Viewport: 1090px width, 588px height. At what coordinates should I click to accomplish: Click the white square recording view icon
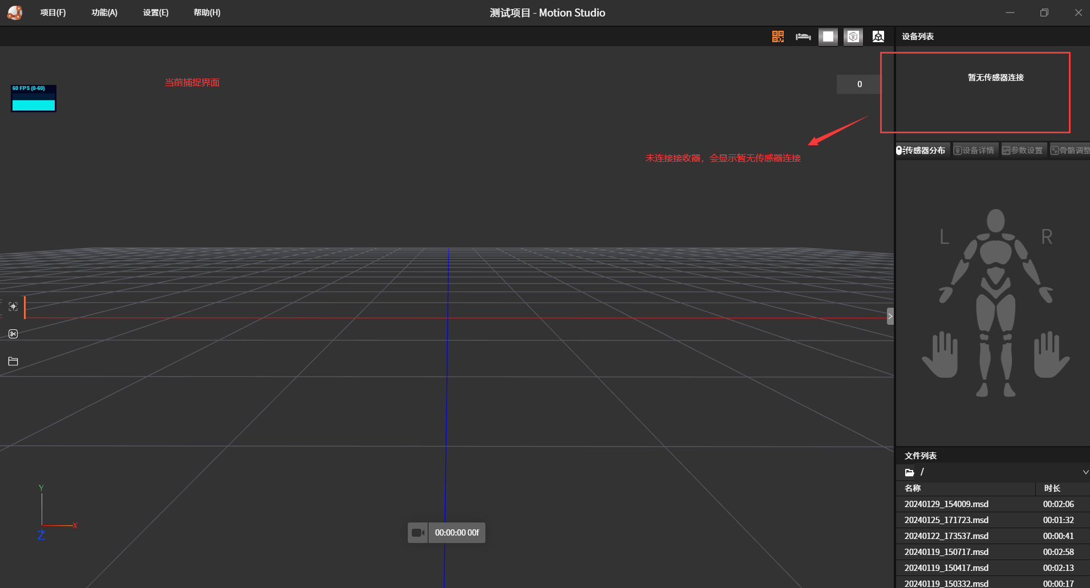click(828, 36)
